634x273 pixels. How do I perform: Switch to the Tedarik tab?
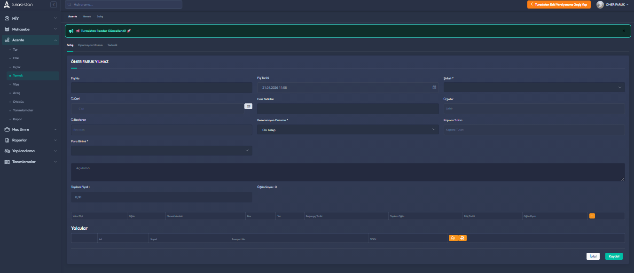click(112, 45)
